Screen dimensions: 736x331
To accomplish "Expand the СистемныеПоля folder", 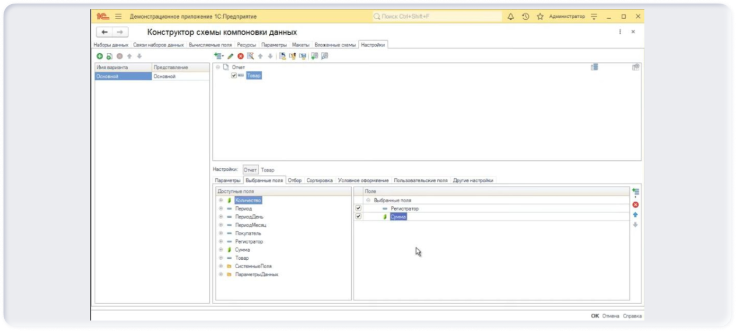I will [x=221, y=266].
